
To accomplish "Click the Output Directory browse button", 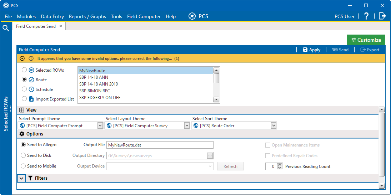I will pos(210,156).
